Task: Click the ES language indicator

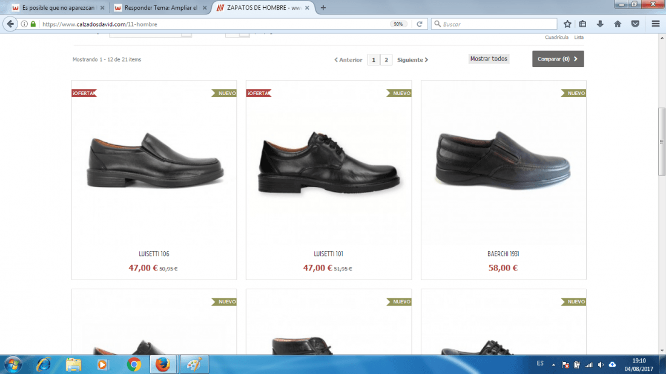Action: coord(540,363)
